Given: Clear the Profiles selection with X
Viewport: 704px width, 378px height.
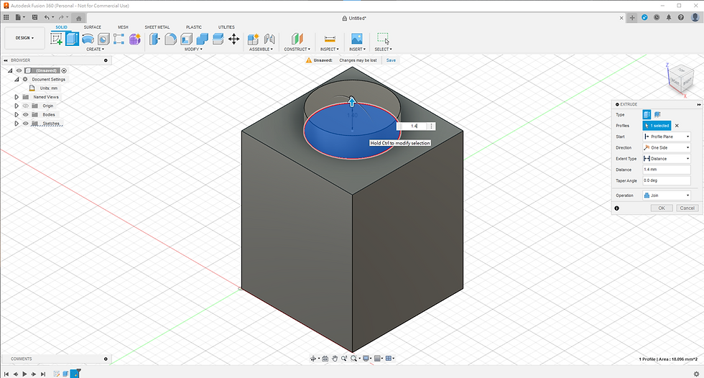Looking at the screenshot, I should pos(677,126).
